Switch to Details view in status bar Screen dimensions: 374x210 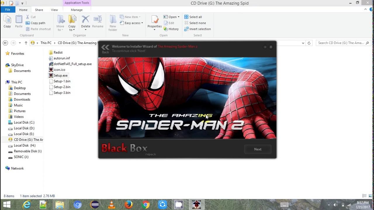pos(364,196)
